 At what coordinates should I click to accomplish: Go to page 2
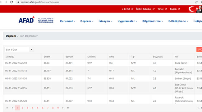pos(22,108)
